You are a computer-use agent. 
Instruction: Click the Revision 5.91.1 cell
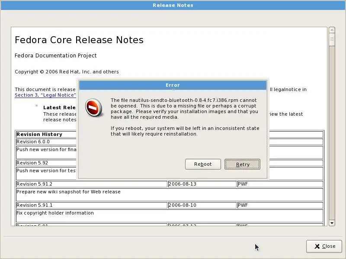tap(92, 205)
